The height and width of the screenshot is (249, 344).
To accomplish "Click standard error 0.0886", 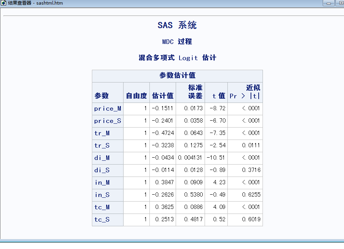I will (x=193, y=207).
